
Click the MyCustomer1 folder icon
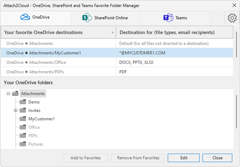(x=23, y=119)
